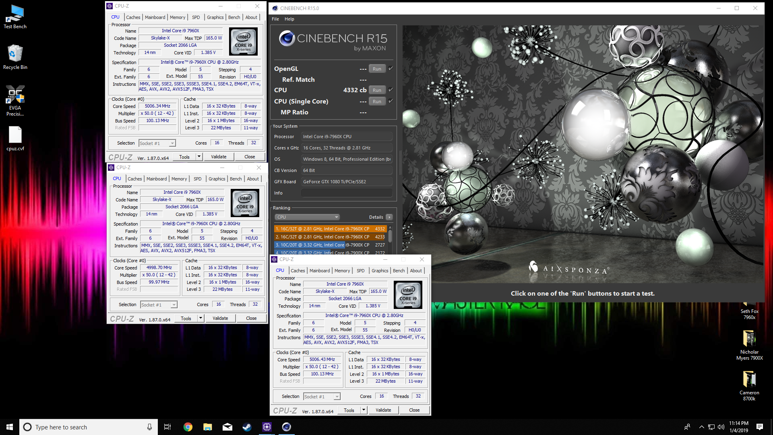Open the People icon in system tray
The image size is (773, 435).
(687, 427)
